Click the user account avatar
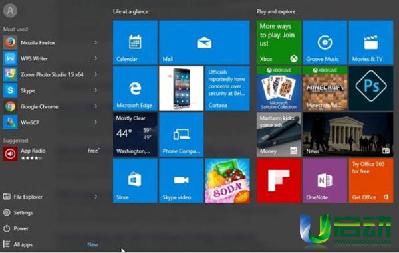 [10, 11]
